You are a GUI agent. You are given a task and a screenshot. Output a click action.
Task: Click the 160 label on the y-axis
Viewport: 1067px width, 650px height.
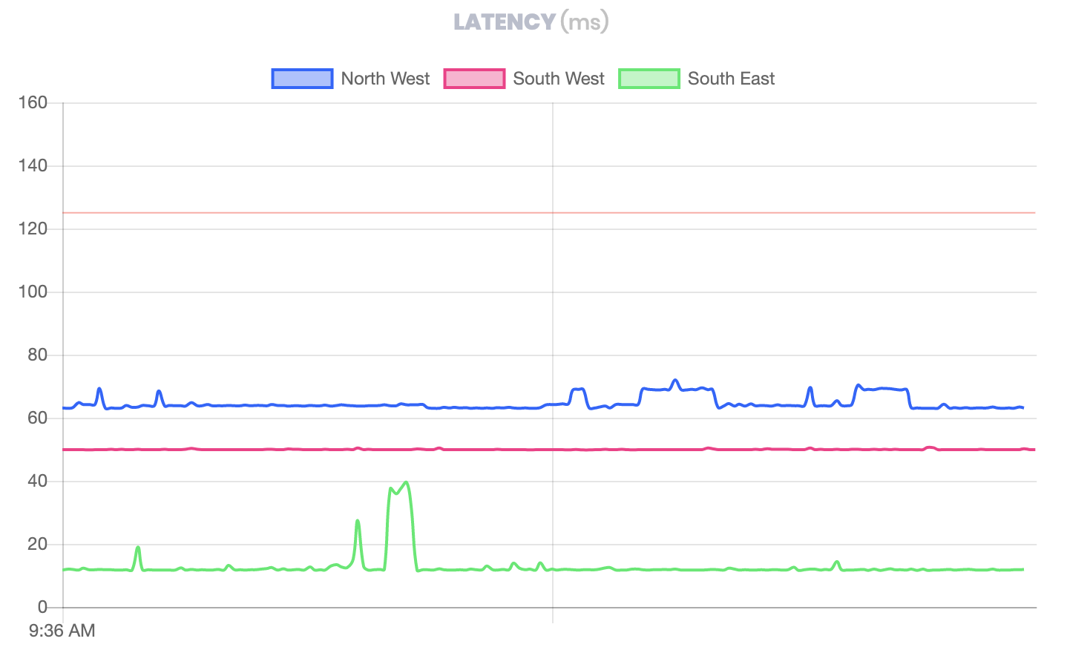tap(33, 103)
